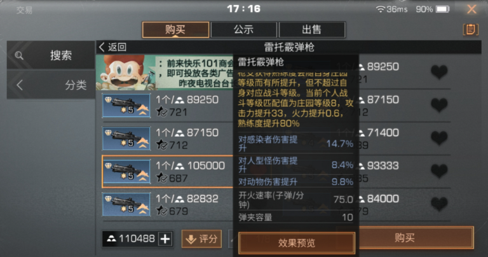
Task: Click the highlighted 105000 shotgun icon
Action: click(x=126, y=171)
